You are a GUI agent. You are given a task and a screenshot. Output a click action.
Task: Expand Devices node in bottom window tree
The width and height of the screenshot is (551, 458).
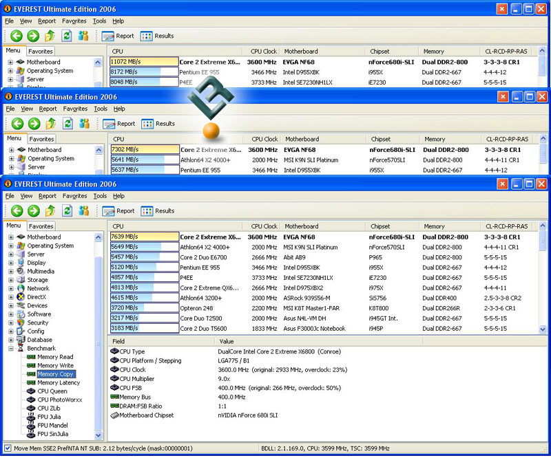click(x=11, y=306)
